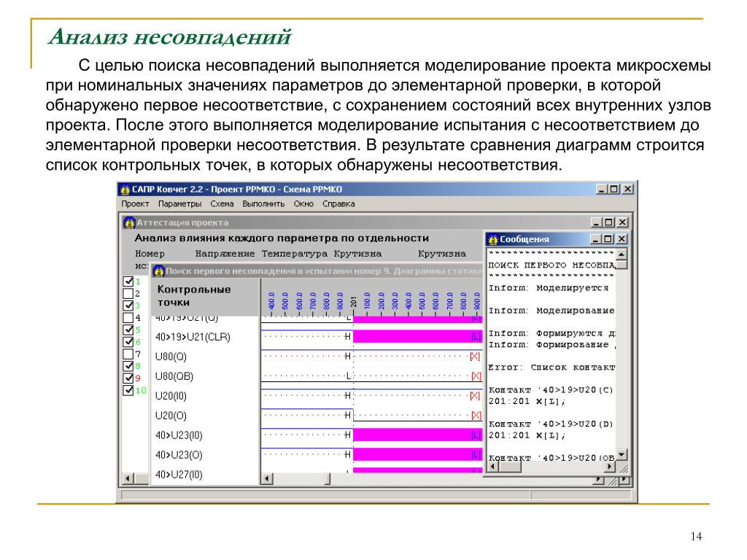Toggle the checkbox for test 9
This screenshot has width=747, height=560.
click(128, 378)
